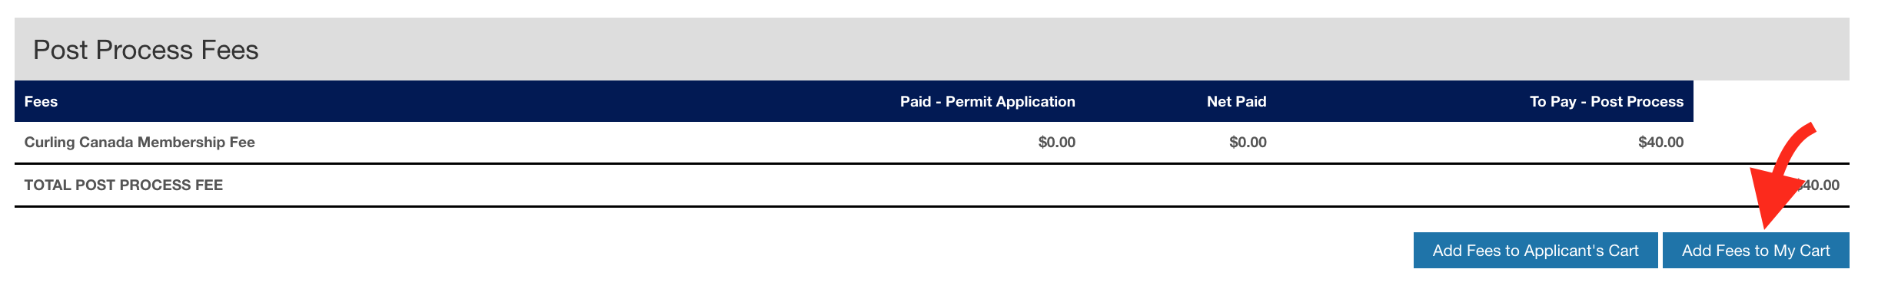Click Add Fees to Applicant's Cart button
Image resolution: width=1888 pixels, height=302 pixels.
(1535, 251)
